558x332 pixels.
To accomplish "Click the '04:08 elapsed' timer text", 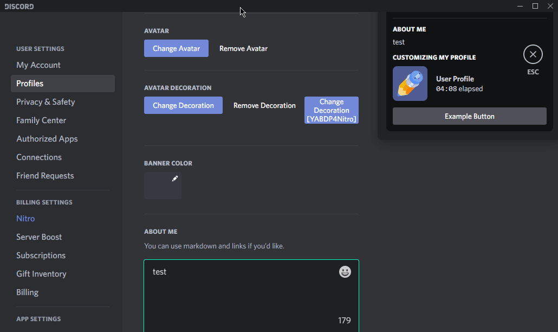I will coord(459,89).
